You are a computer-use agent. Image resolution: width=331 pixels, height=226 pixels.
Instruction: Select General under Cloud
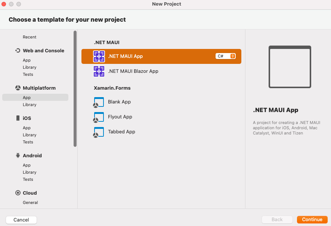pos(30,202)
